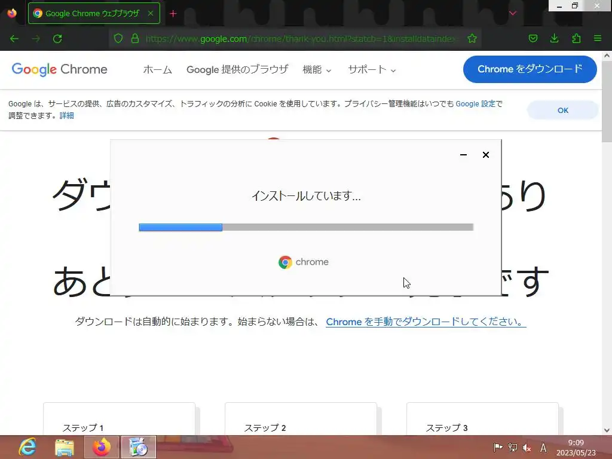Click the Firefox back arrow

point(14,39)
